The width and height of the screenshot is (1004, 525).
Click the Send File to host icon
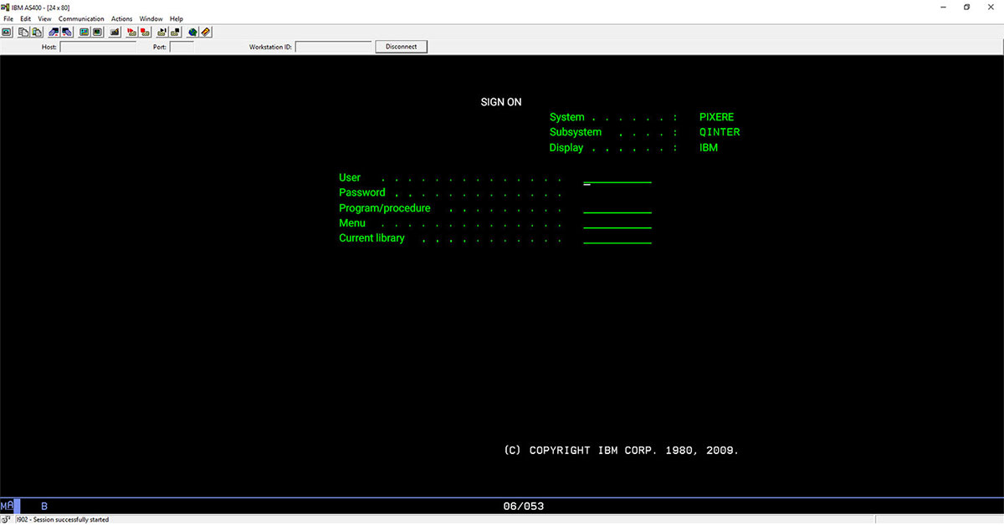pos(54,32)
